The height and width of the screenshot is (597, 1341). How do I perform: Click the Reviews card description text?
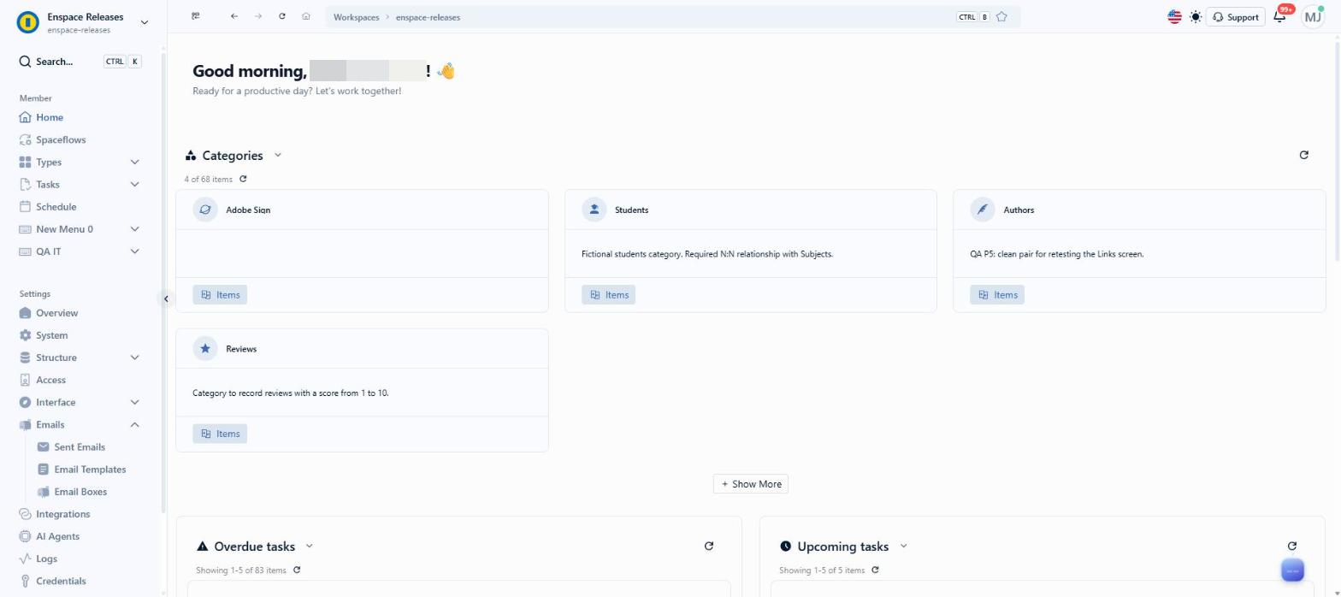point(291,393)
